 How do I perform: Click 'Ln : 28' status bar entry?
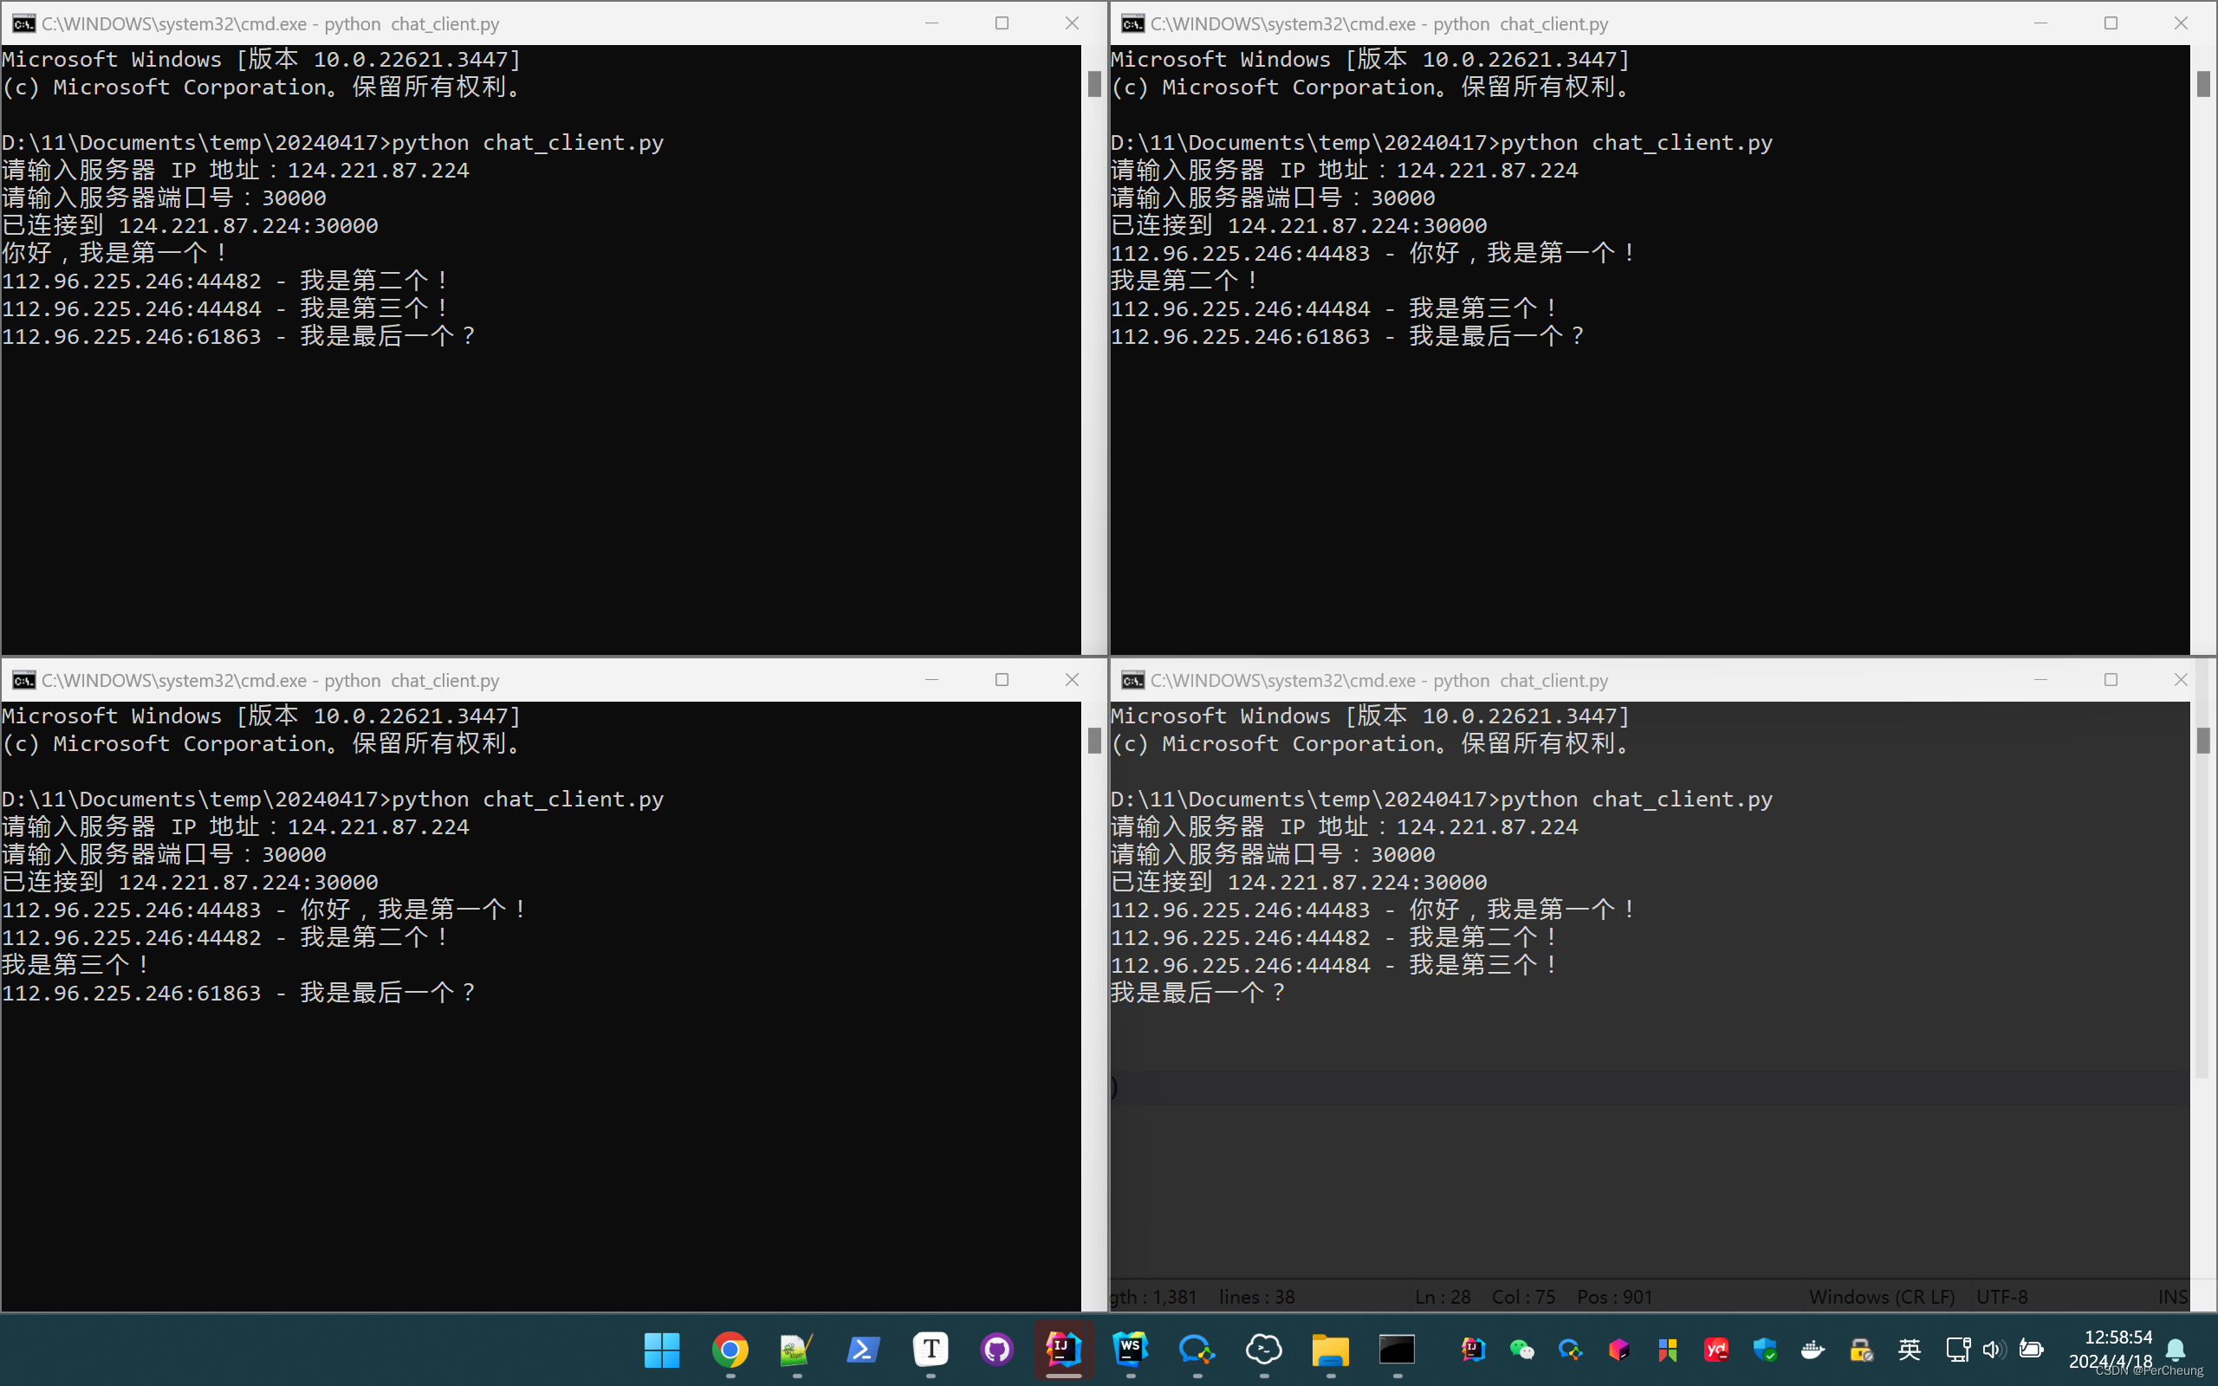(1443, 1296)
